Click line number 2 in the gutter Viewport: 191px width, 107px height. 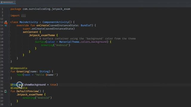pos(2,12)
